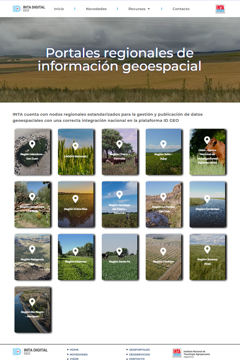This screenshot has height=362, width=240.
Task: Click the heading 'Portales regionales de información geoespacial'
Action: pos(119,60)
